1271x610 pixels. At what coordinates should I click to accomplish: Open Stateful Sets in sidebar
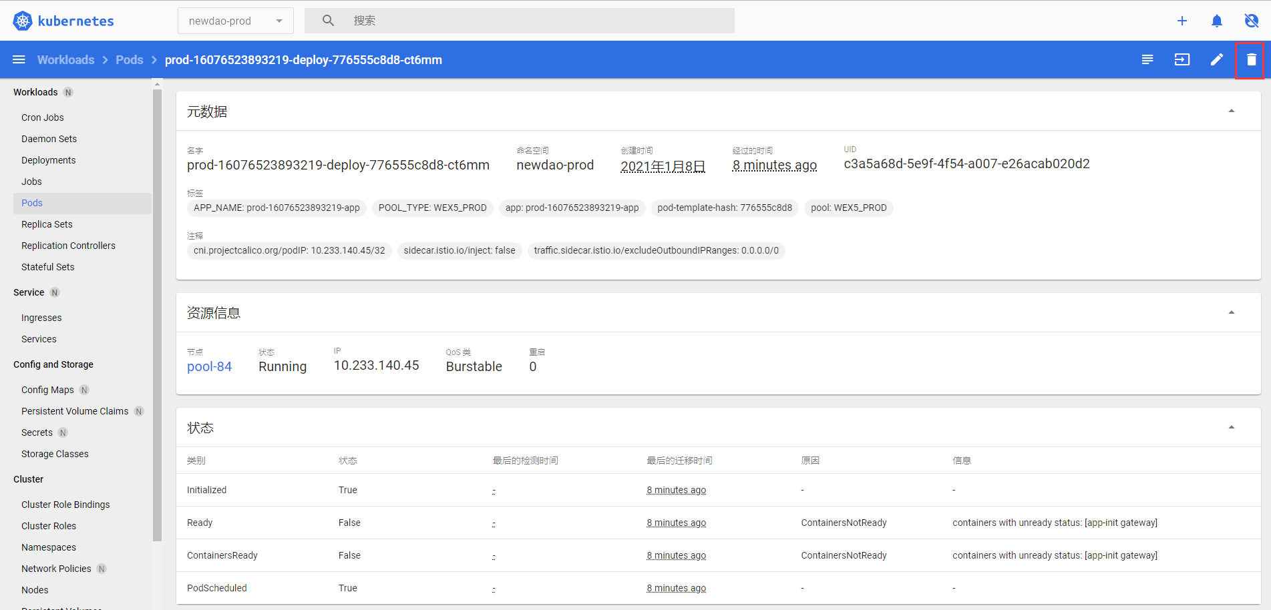tap(47, 267)
